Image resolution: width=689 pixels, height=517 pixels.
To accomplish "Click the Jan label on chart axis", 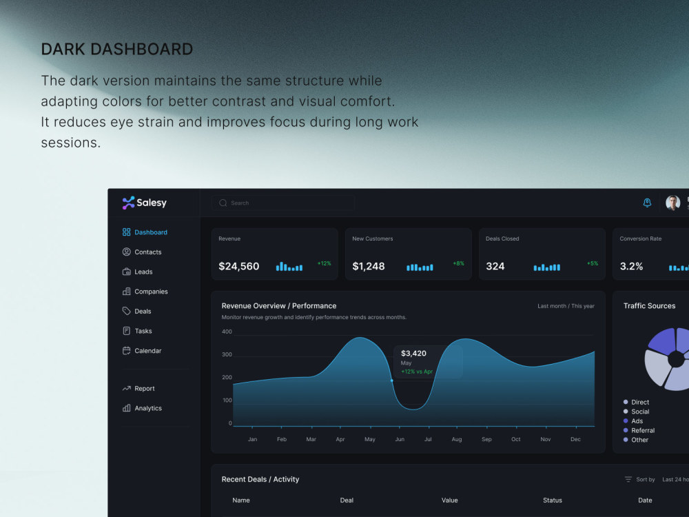I will click(x=252, y=439).
